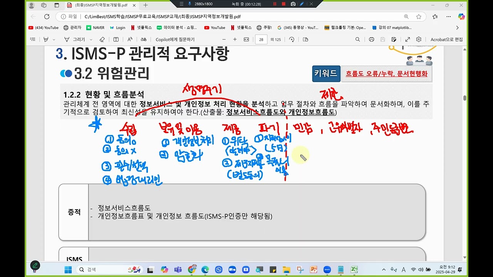Open the Login bookmark

click(117, 28)
